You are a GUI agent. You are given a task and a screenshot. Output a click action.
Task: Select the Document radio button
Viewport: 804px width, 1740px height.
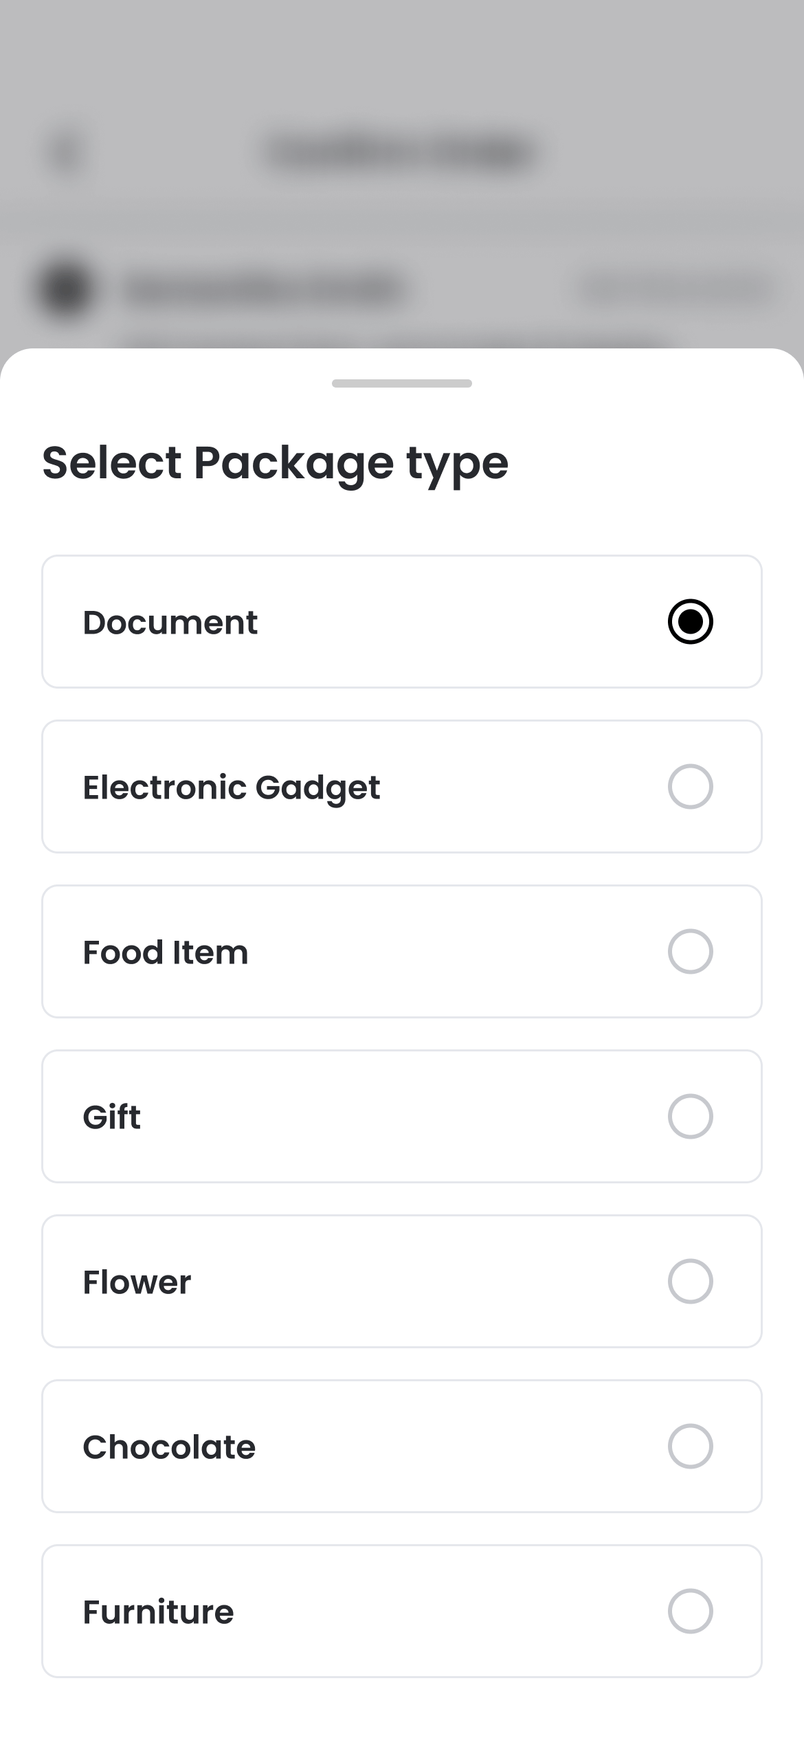pyautogui.click(x=690, y=622)
